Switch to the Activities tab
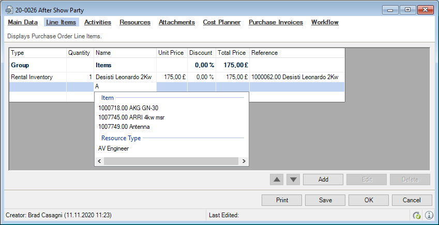Screen dimensions: 439x225 point(98,22)
